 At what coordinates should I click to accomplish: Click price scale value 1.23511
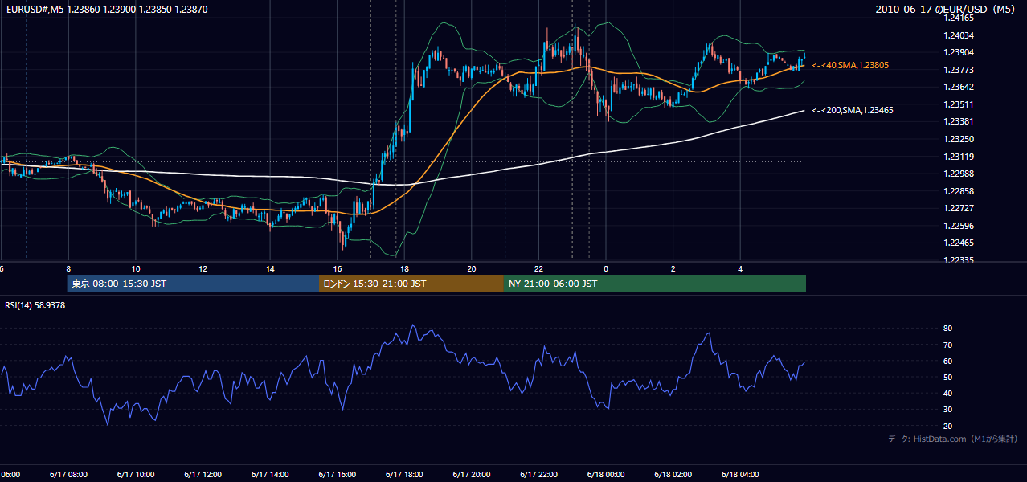960,104
